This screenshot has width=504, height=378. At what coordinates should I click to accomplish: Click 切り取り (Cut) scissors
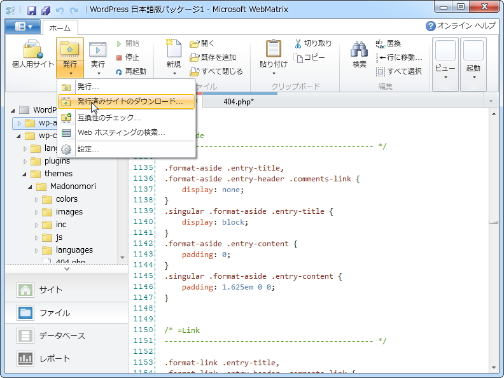click(x=313, y=43)
